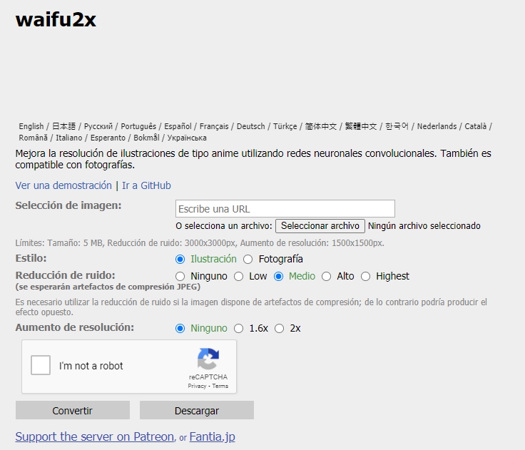Set noise reduction to Alto
The width and height of the screenshot is (525, 450).
point(327,276)
